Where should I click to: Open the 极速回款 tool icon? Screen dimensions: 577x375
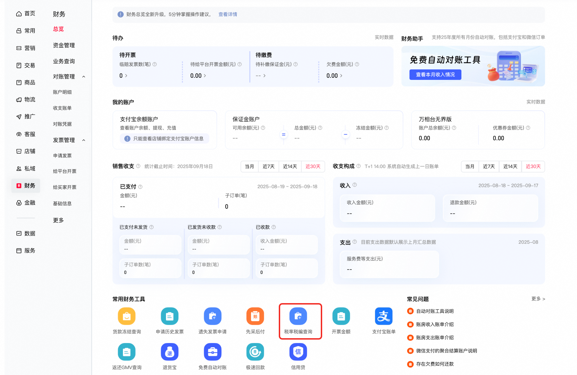pos(255,352)
